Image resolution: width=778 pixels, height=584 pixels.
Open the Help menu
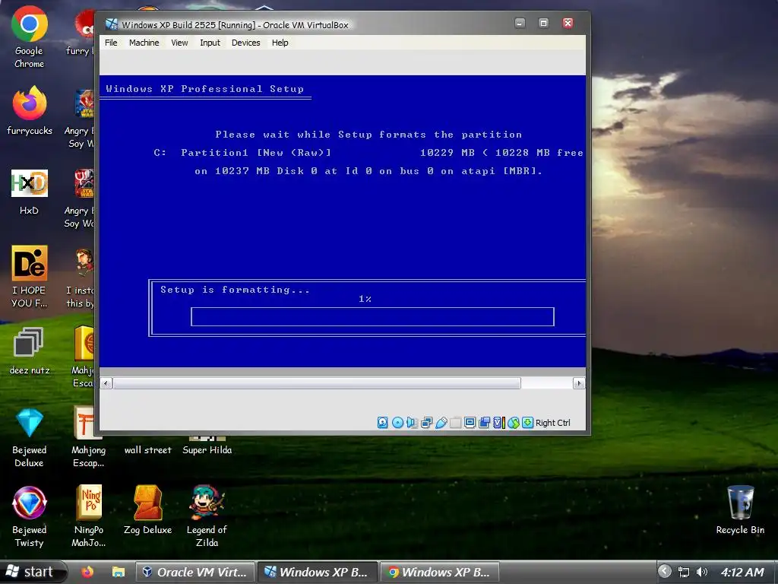[280, 43]
